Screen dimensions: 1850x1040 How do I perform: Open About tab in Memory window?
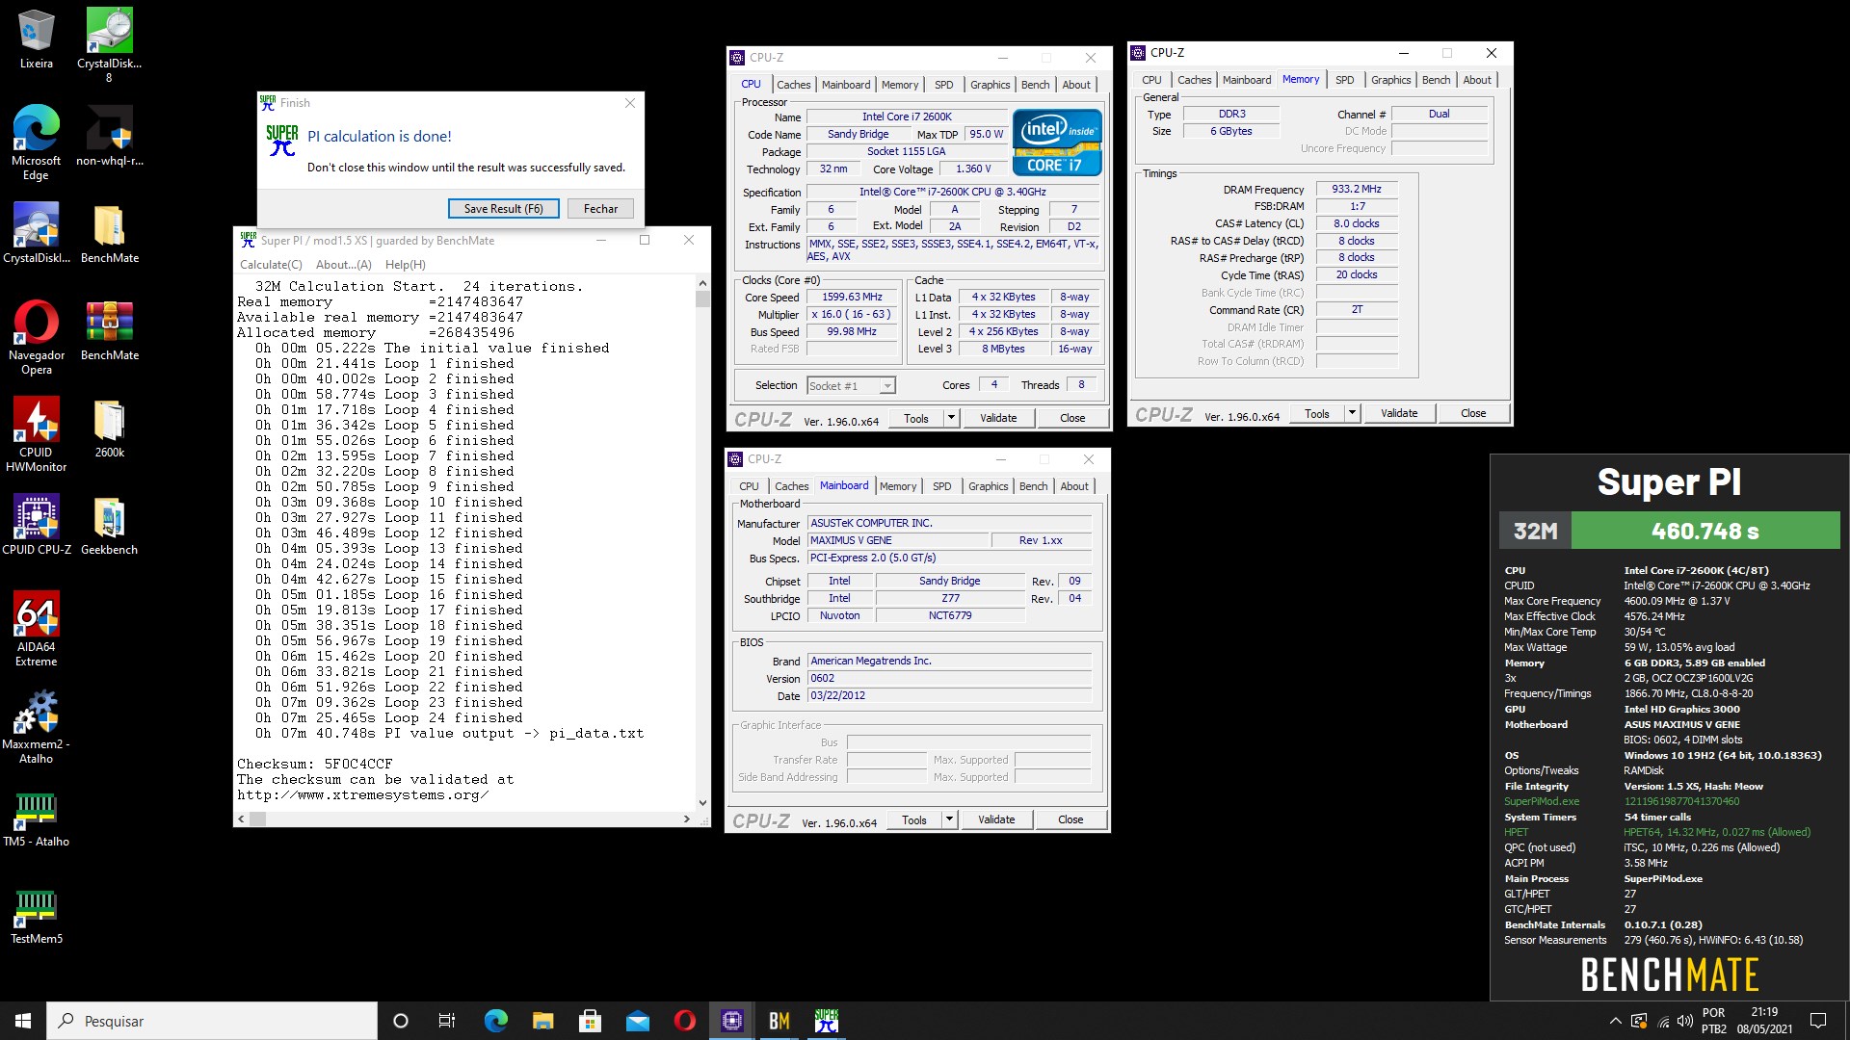pyautogui.click(x=1476, y=80)
